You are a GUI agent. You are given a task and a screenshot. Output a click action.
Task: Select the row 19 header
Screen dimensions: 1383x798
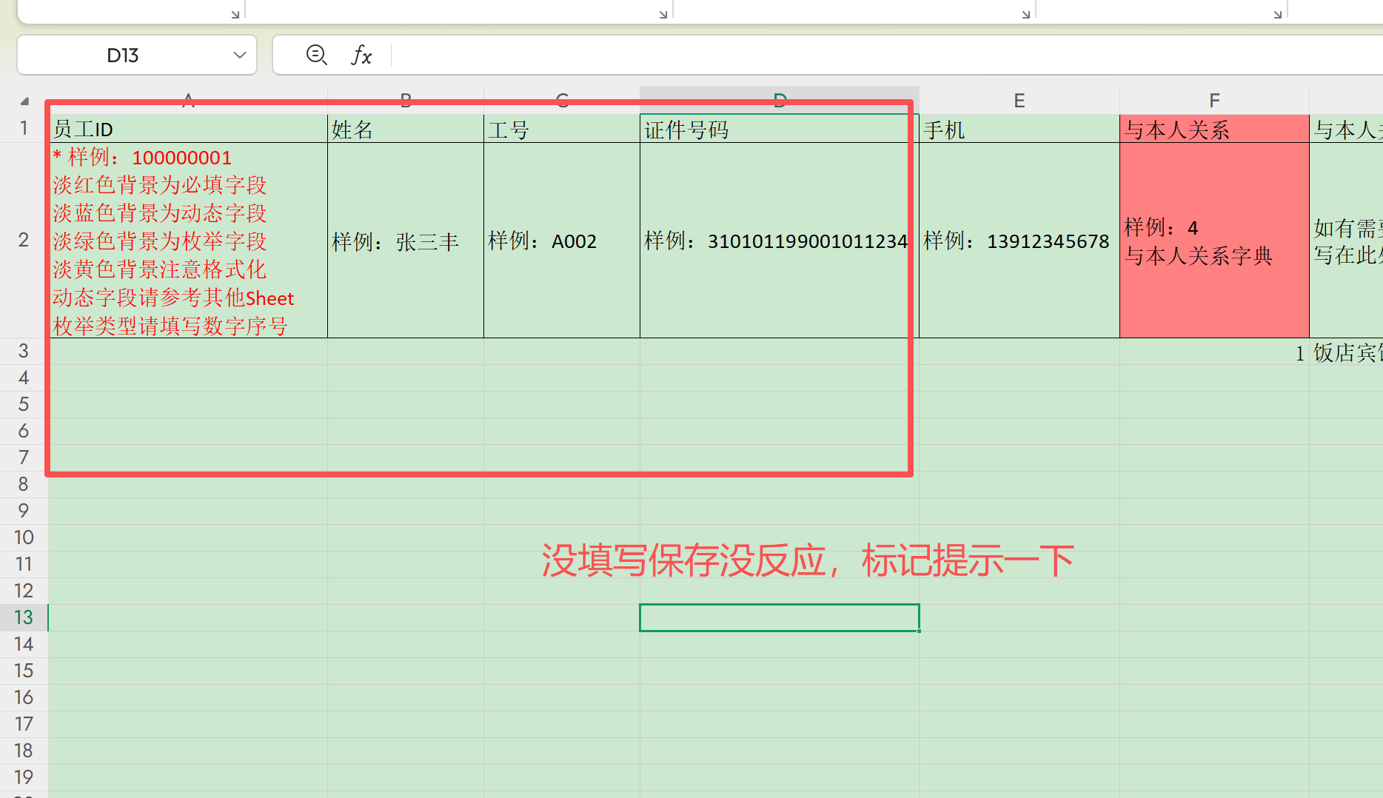point(24,777)
